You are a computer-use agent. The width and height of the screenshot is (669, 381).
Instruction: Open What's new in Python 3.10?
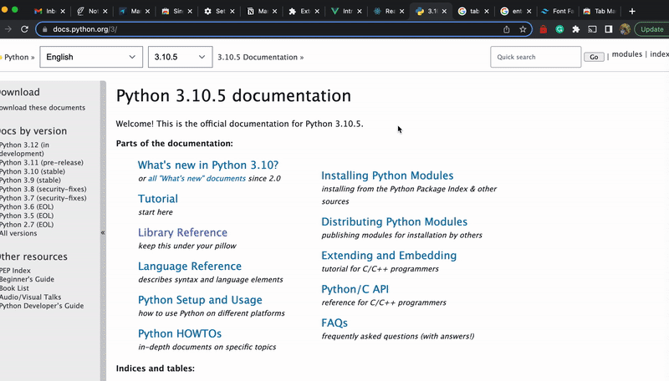coord(207,165)
